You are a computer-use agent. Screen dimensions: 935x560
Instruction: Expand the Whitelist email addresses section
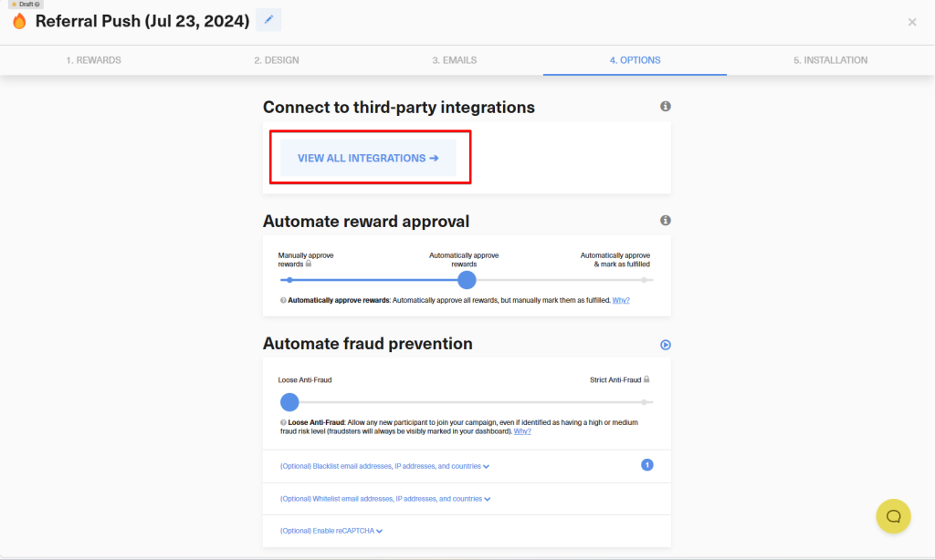click(385, 499)
